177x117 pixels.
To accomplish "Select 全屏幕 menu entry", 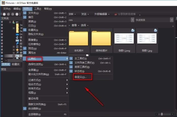I will click(46, 70).
